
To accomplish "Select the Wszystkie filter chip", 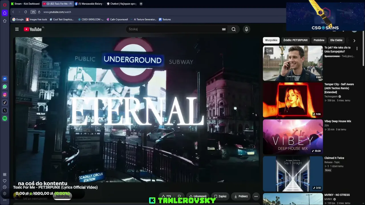I will click(x=271, y=40).
